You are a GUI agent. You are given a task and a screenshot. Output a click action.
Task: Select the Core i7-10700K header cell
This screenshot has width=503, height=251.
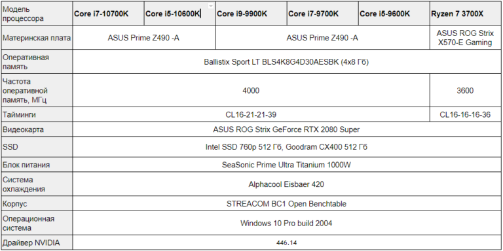click(109, 14)
